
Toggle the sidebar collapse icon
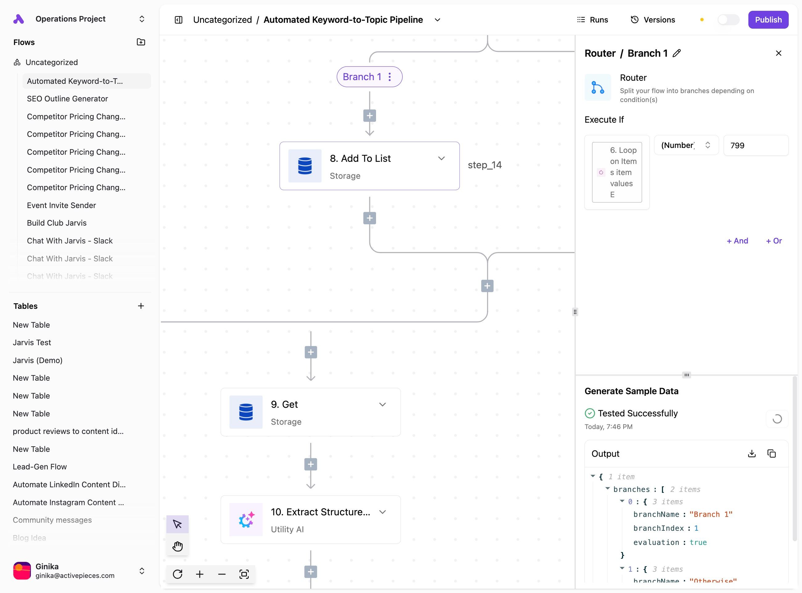pos(178,20)
